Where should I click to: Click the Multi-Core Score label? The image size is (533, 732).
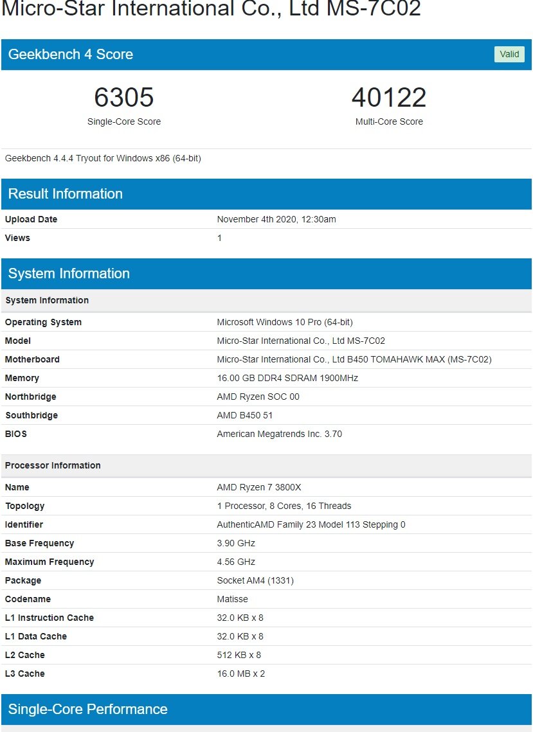(x=389, y=121)
